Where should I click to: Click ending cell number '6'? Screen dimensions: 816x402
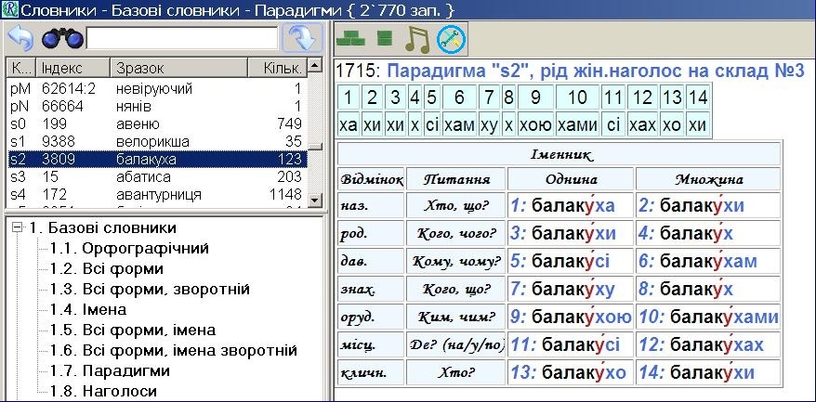pyautogui.click(x=459, y=97)
